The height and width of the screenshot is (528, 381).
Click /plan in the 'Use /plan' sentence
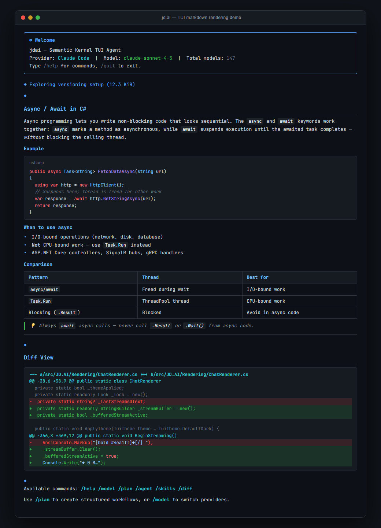pos(42,500)
